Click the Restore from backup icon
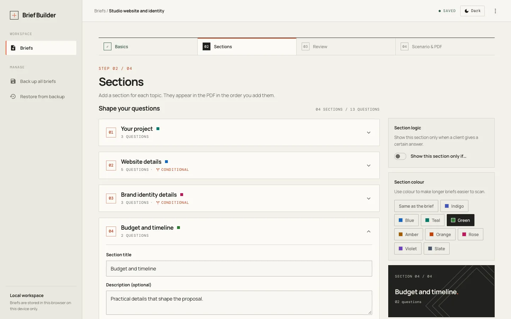 (13, 96)
